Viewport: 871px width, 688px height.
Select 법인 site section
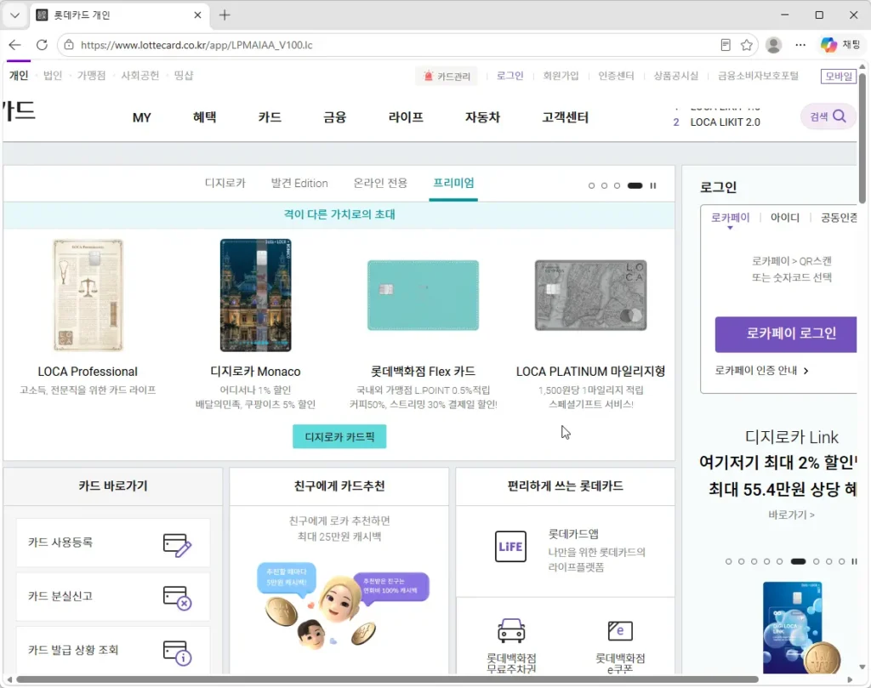(53, 76)
